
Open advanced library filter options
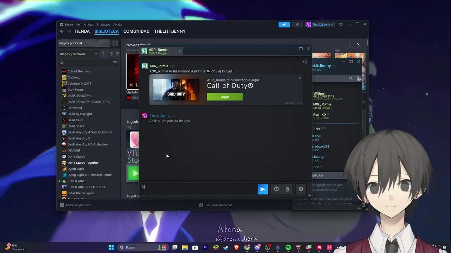(115, 63)
